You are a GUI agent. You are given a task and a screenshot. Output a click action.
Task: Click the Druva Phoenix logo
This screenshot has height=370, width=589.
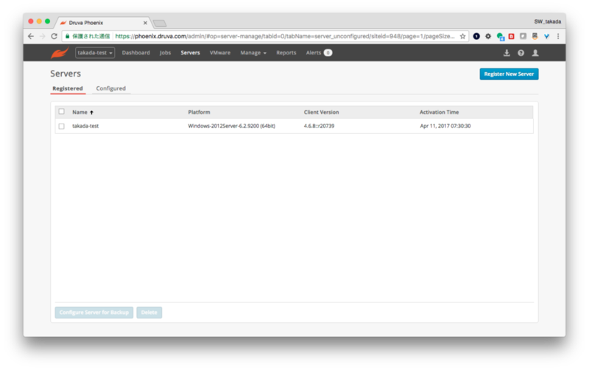point(60,53)
